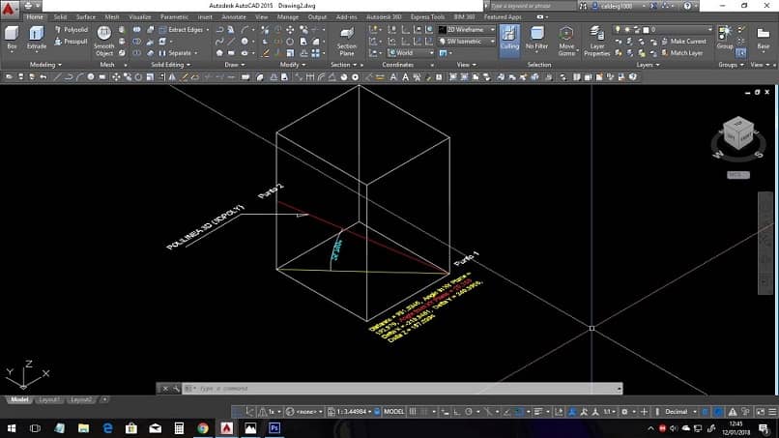
Task: Click the ViewCube in the viewport
Action: pos(737,133)
